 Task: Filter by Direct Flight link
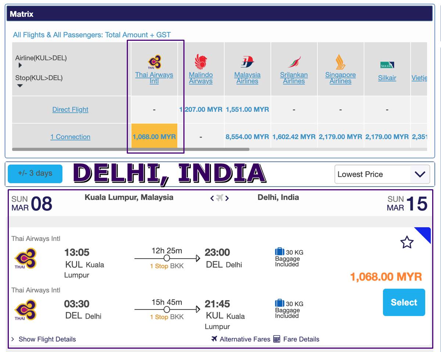point(70,109)
